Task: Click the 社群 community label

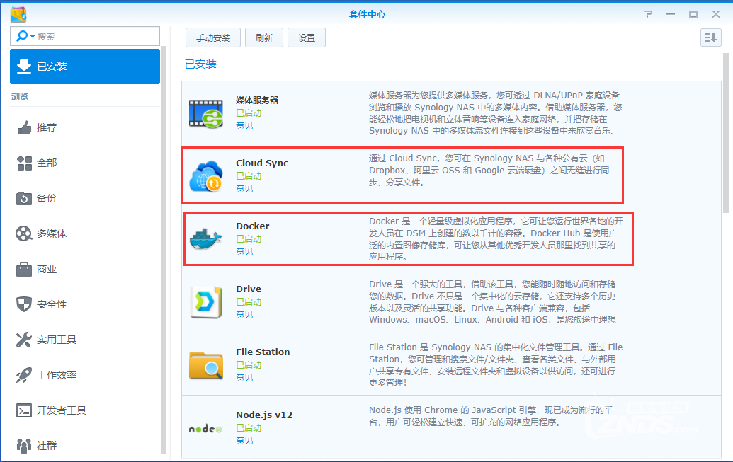Action: 47,446
